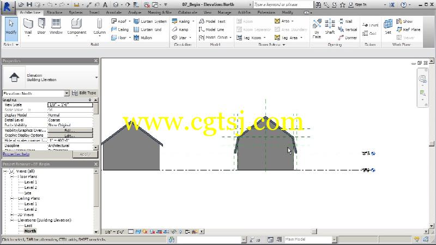Viewport: 436px width, 245px height.
Task: Click the keyword search field
Action: tap(282, 5)
